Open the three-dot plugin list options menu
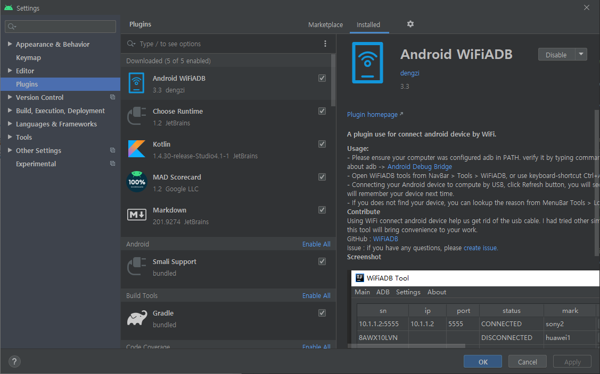 (x=325, y=44)
